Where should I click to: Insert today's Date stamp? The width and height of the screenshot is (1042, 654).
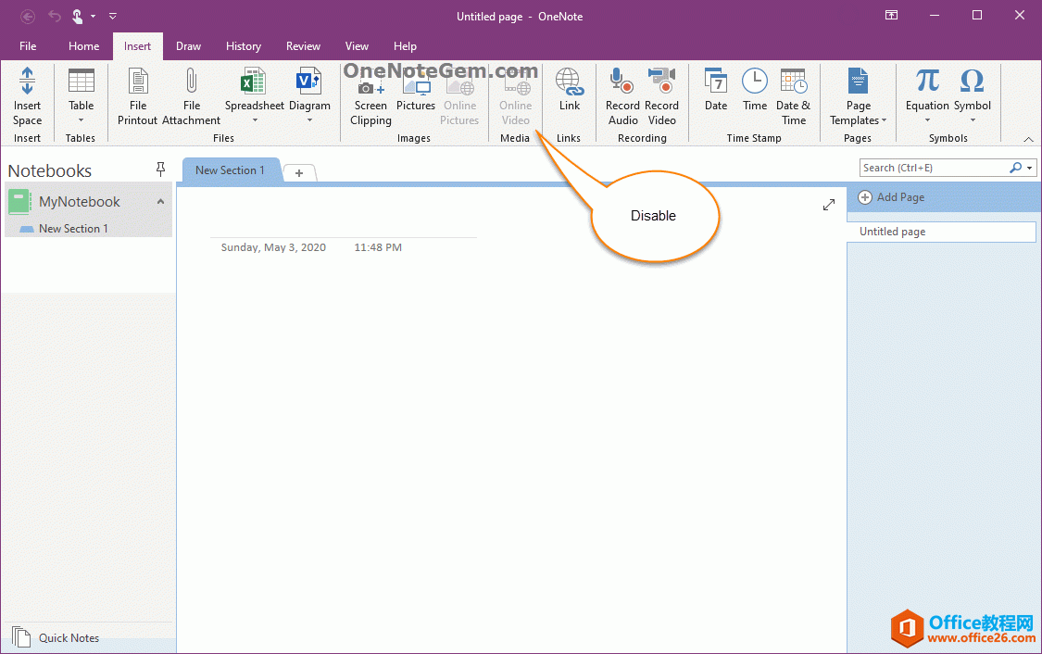tap(715, 95)
